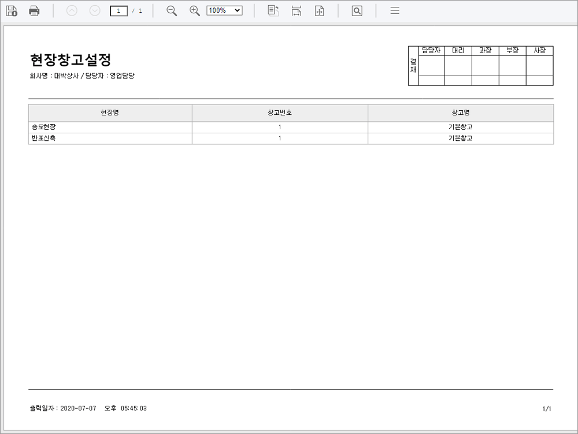This screenshot has width=578, height=434.
Task: Click the 출력일자 2020-07-07 footer text
Action: [88, 408]
